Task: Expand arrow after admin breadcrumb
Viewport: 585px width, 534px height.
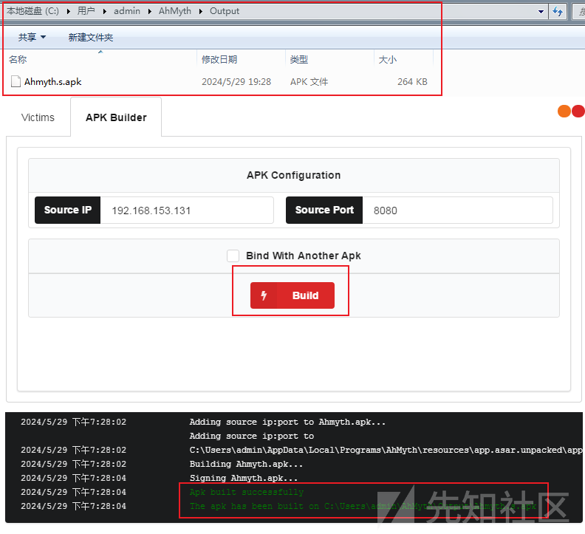Action: 150,12
